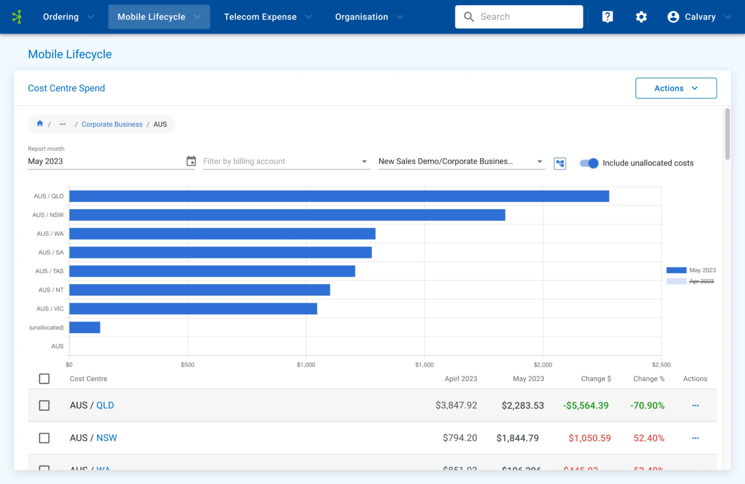Viewport: 745px width, 484px height.
Task: Go to Corporate Business breadcrumb link
Action: [x=112, y=124]
